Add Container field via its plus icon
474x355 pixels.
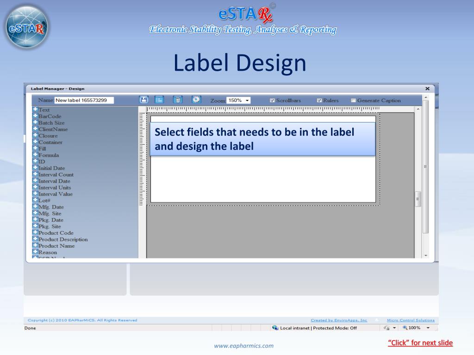coord(35,142)
